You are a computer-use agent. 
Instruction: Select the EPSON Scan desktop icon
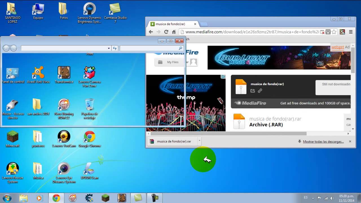[x=89, y=171]
